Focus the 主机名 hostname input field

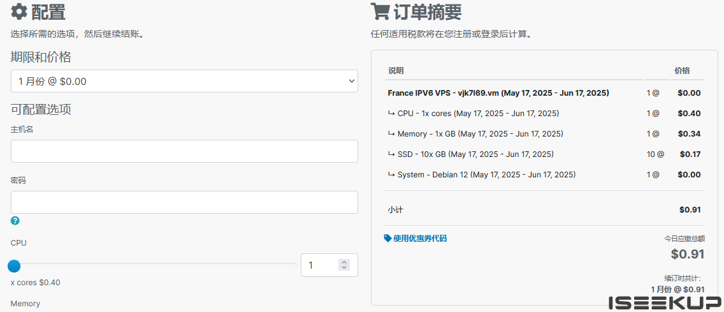point(184,151)
